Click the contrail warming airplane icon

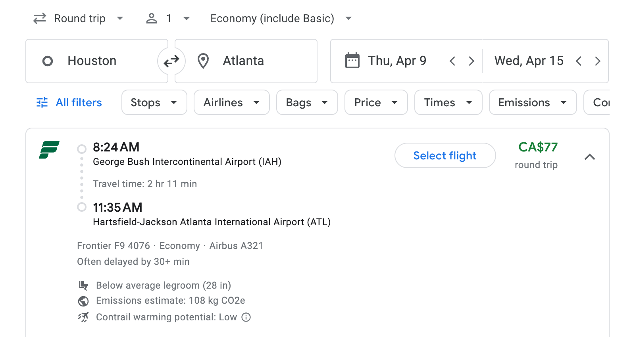pos(83,317)
